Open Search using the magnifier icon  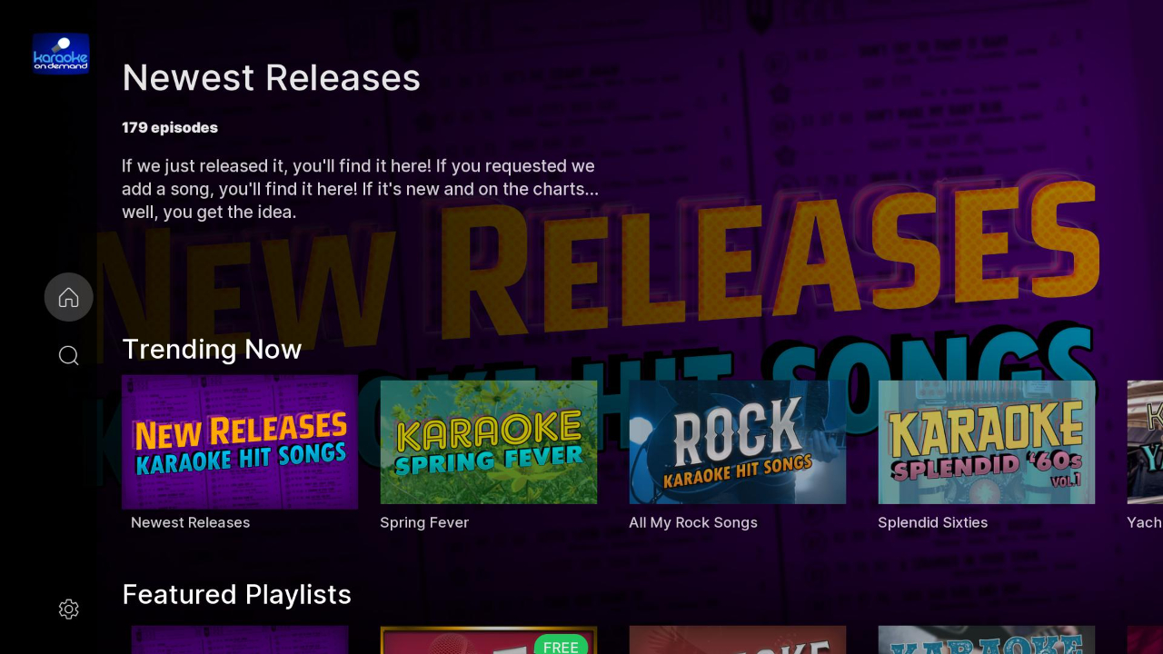pos(68,355)
